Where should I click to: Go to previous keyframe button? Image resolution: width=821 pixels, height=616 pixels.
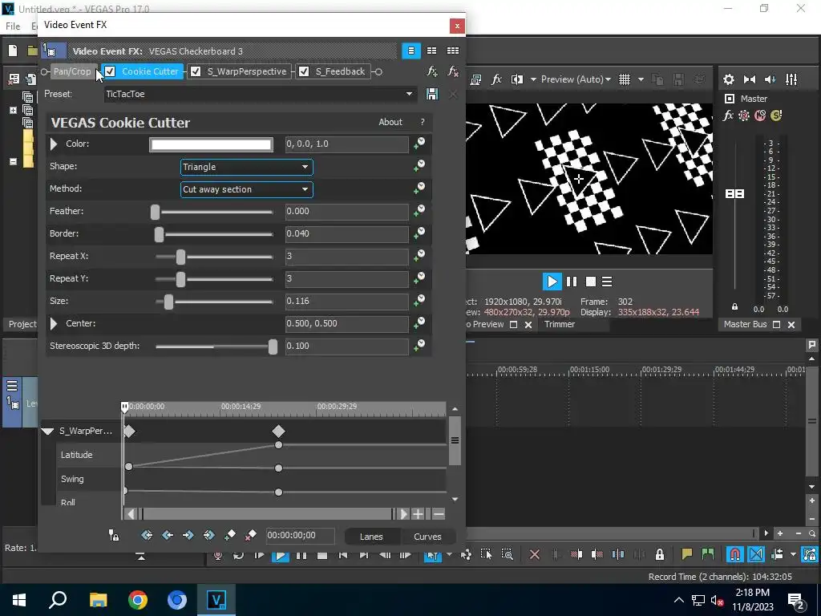click(x=168, y=535)
